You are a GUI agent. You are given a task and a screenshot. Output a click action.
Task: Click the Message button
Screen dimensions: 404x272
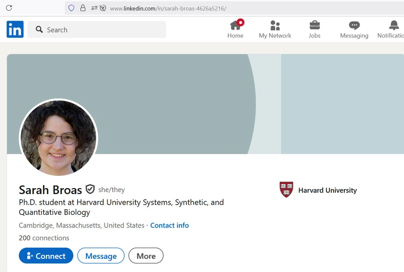coord(100,256)
